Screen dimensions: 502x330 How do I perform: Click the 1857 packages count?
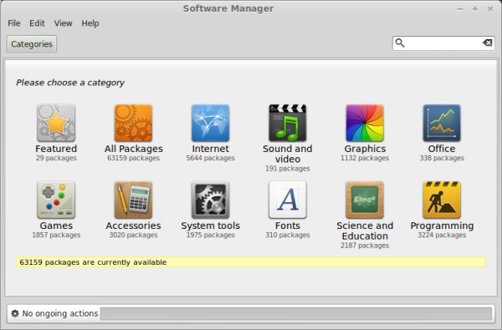coord(56,235)
